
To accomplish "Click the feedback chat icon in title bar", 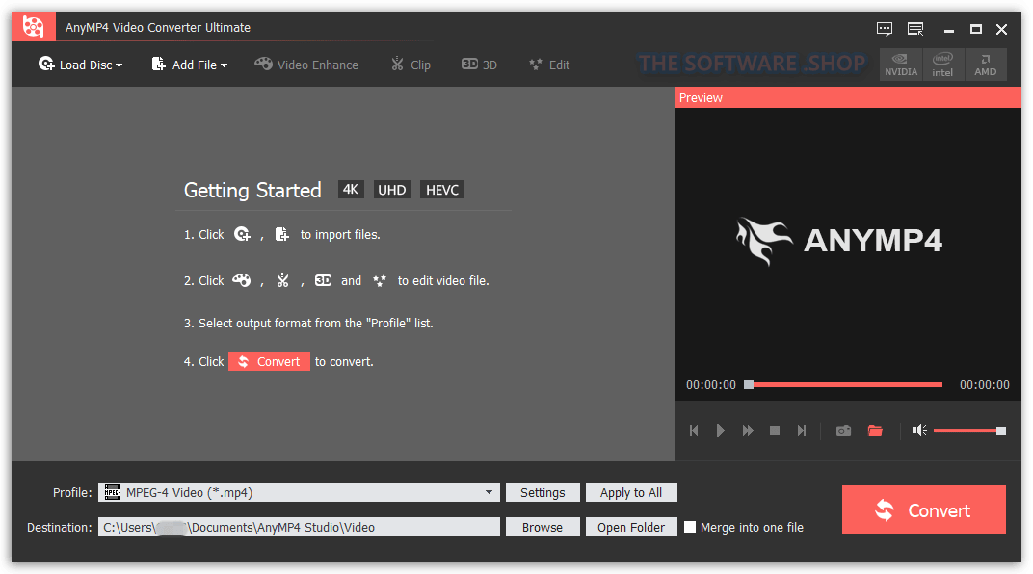I will coord(884,28).
